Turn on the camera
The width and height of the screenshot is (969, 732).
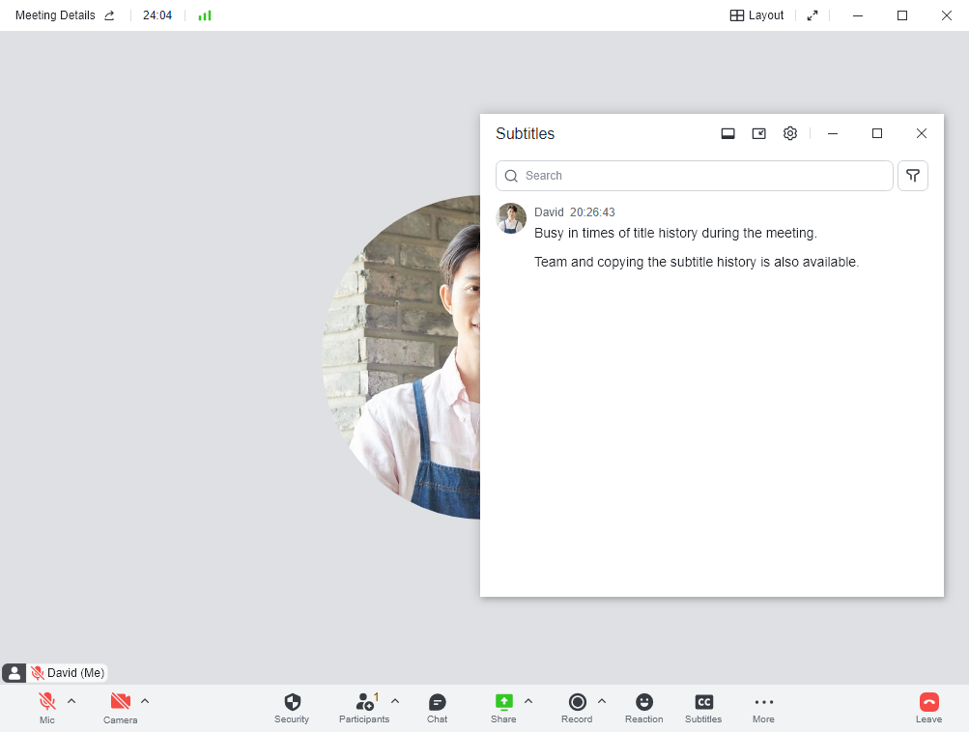120,702
